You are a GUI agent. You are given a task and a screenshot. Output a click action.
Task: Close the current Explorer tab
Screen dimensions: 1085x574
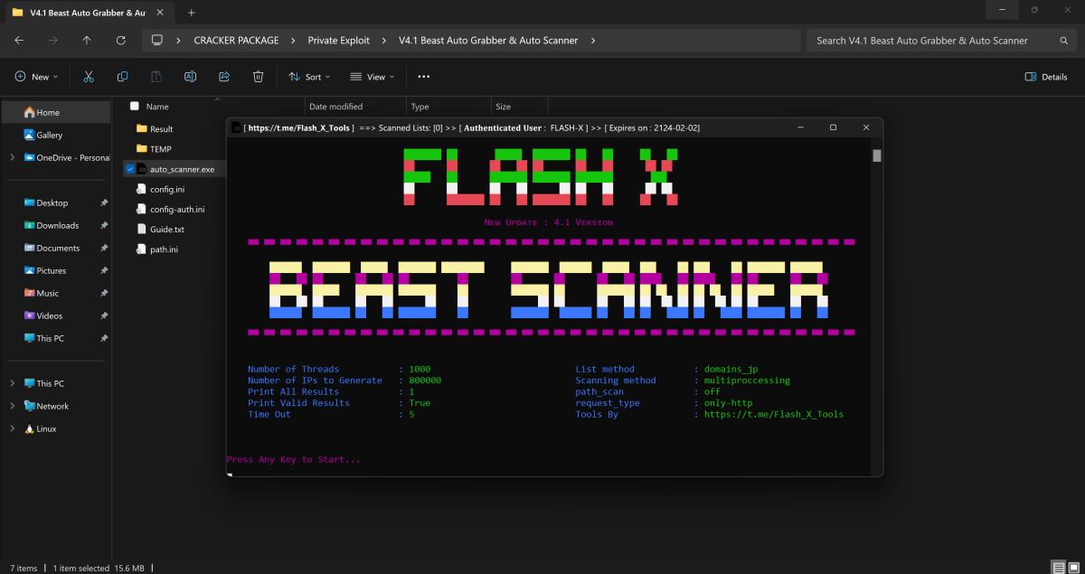[x=162, y=13]
